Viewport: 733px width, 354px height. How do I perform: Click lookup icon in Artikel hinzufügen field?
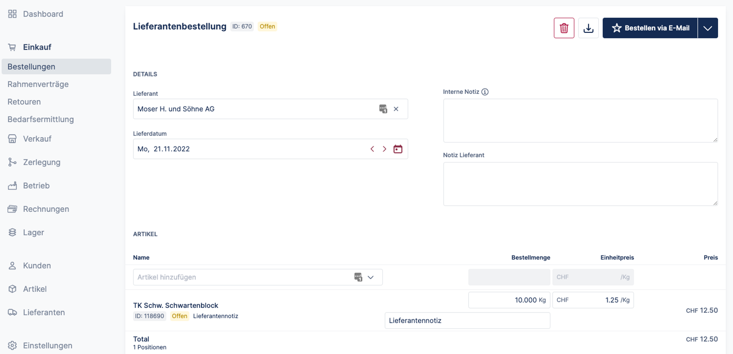(x=358, y=277)
